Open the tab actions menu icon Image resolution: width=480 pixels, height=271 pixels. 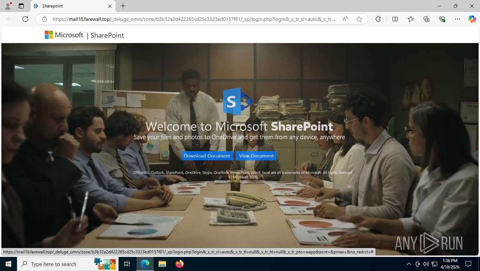[21, 6]
